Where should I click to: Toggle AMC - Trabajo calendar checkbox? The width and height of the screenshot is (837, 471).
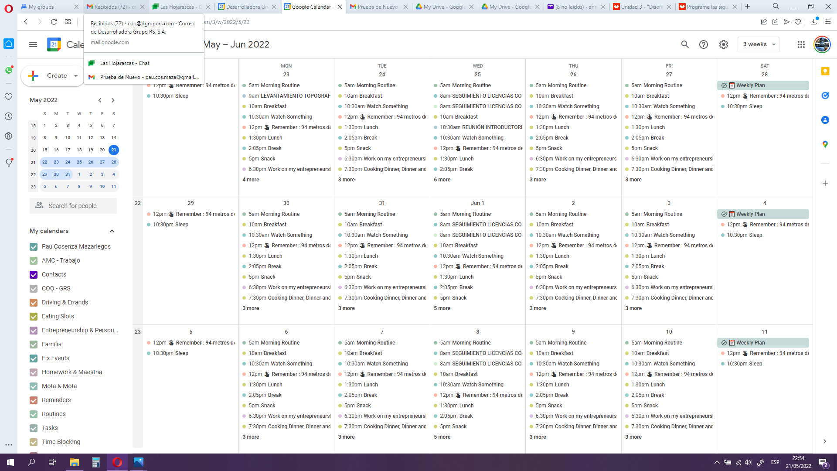click(x=34, y=261)
